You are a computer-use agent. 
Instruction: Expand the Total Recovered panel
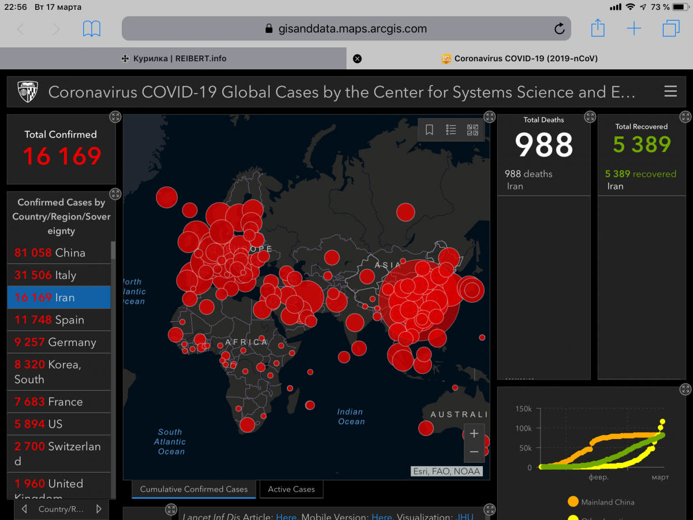(x=685, y=117)
